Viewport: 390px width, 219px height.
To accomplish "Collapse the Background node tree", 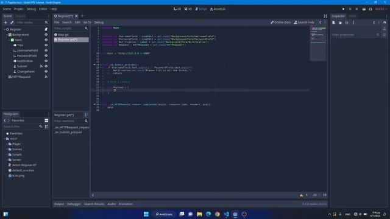I will tap(7, 35).
